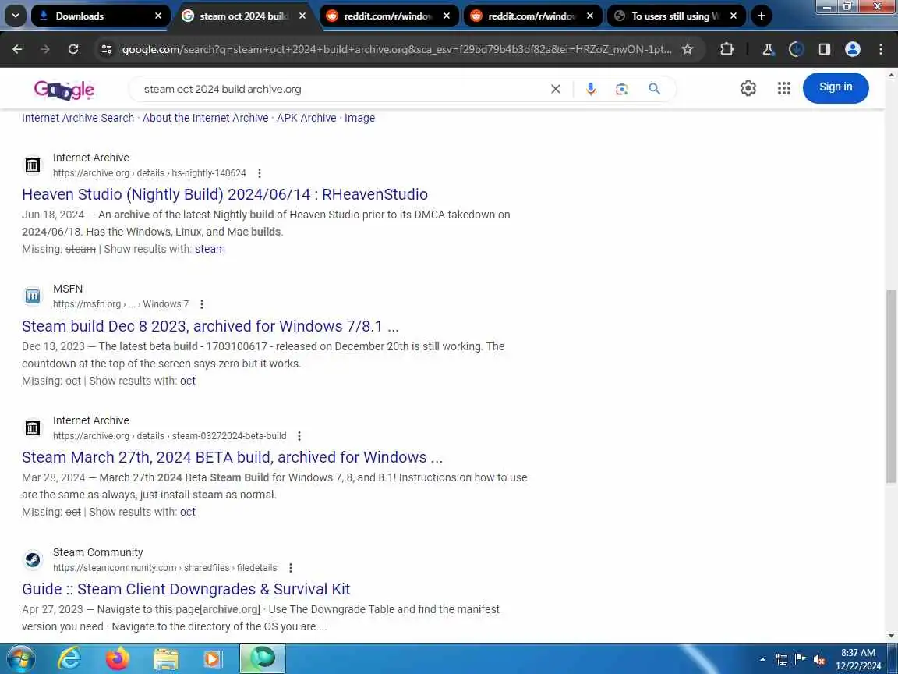Open options for Heaven Studio result
The width and height of the screenshot is (898, 674).
coord(260,173)
